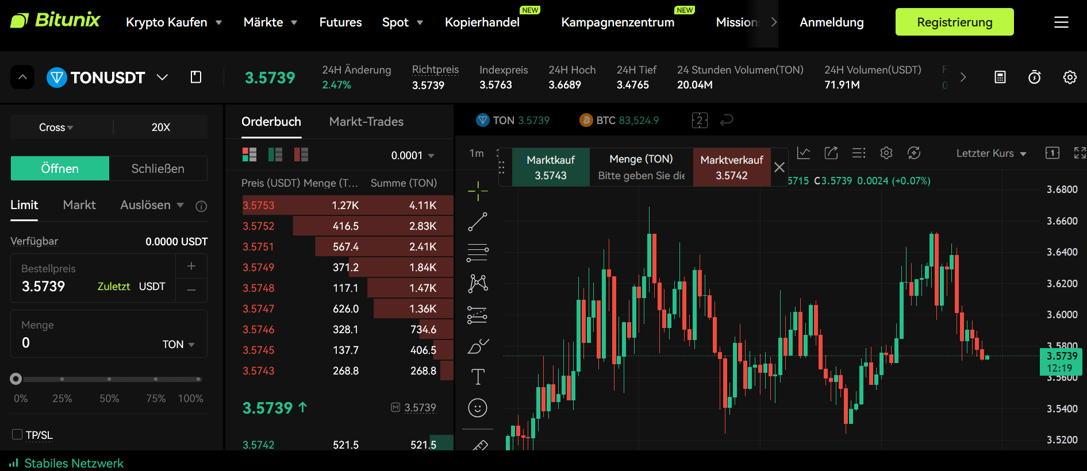
Task: Select the Markt order type tab
Action: [x=79, y=205]
